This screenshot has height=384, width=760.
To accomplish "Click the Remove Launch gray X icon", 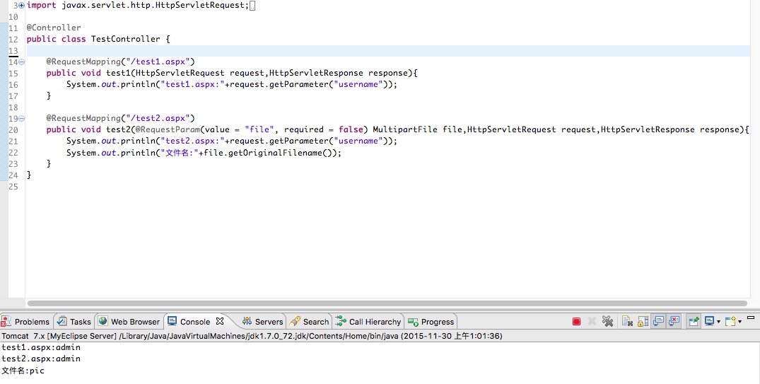I will click(x=592, y=322).
